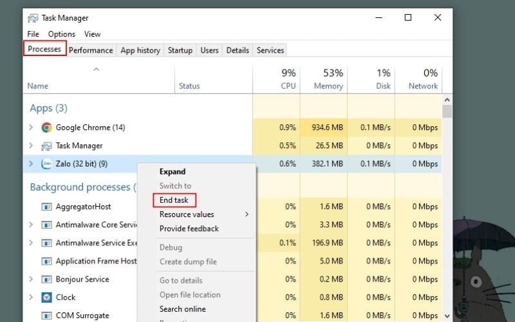Click Task Manager's 26.5 MB memory value
Screen dimensions: 515x322
[329, 146]
